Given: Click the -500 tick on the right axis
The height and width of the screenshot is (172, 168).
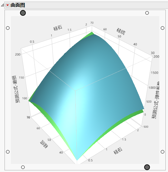Looking at the screenshot, I should pyautogui.click(x=145, y=127).
